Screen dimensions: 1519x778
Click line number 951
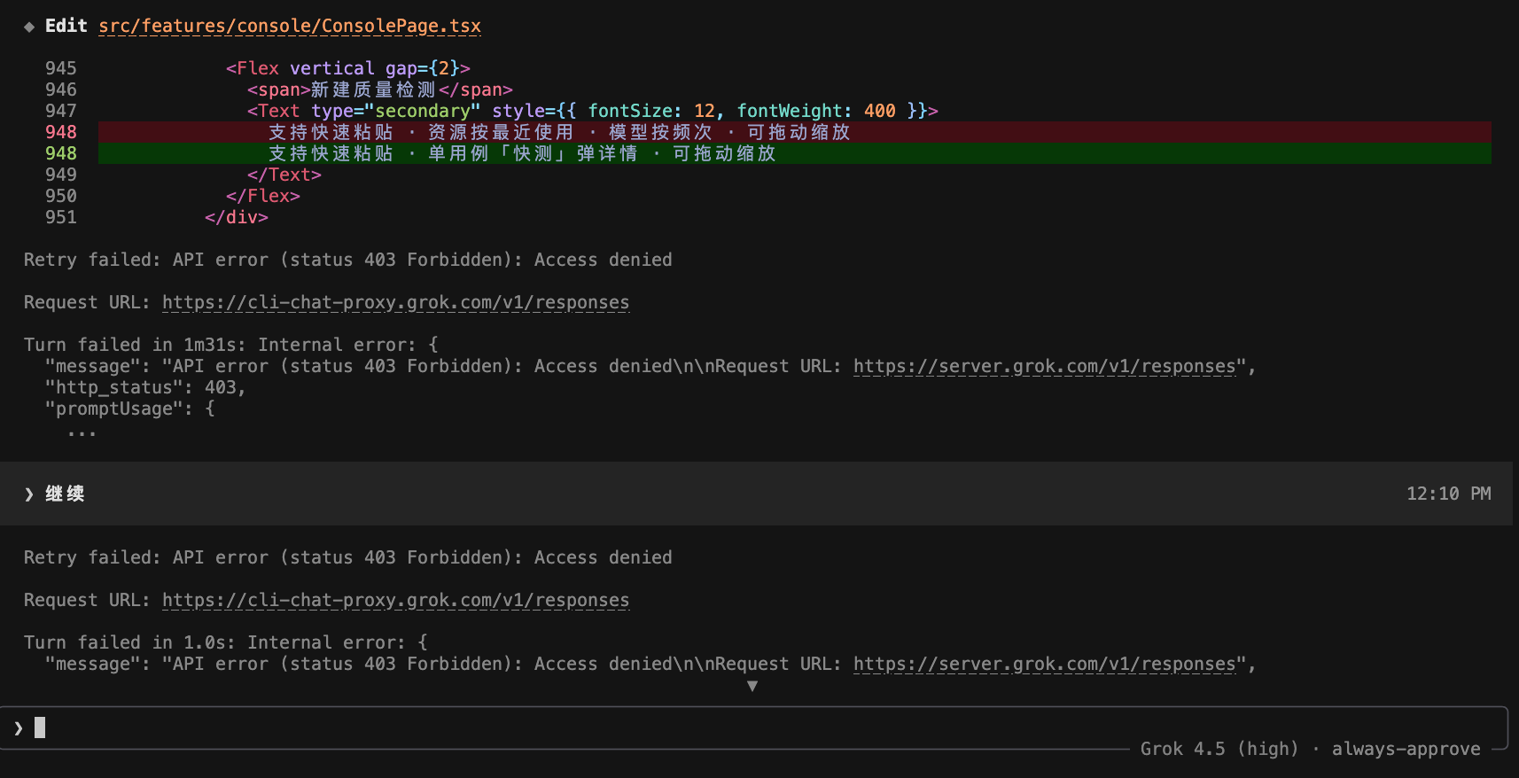click(61, 217)
